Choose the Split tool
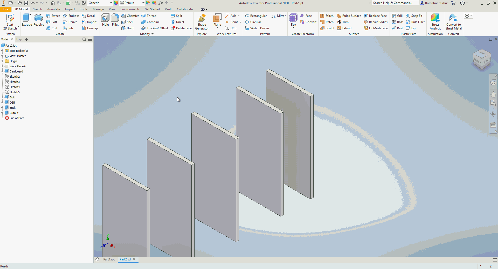498x269 pixels. coord(176,16)
